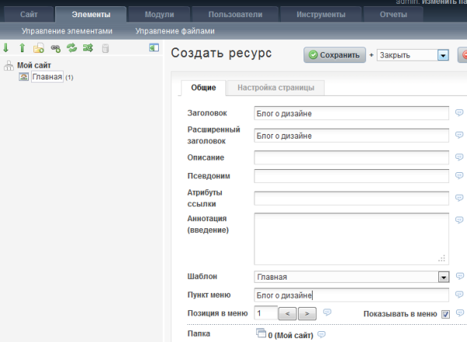This screenshot has height=342, width=467.
Task: Refresh the site tree
Action: pyautogui.click(x=72, y=48)
